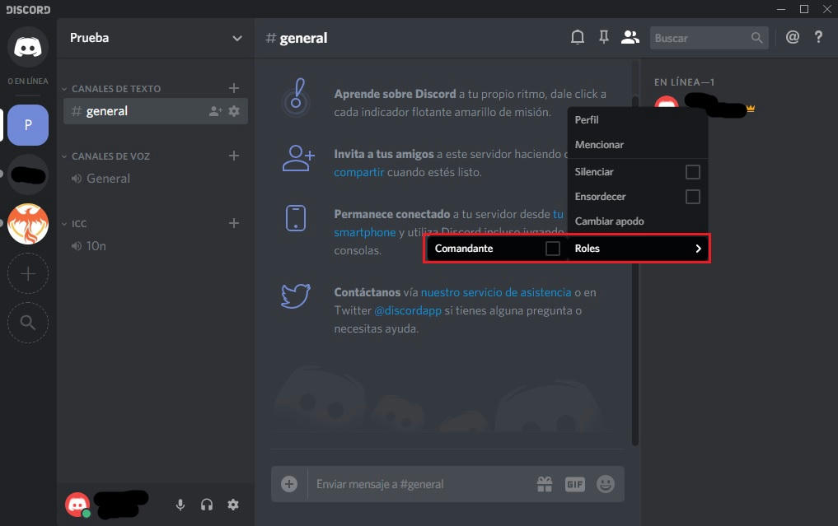Show pinned messages pin icon
Screen dimensions: 838x526
604,37
